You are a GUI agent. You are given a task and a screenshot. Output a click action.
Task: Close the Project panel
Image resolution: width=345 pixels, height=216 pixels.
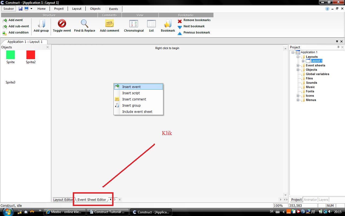click(x=343, y=47)
